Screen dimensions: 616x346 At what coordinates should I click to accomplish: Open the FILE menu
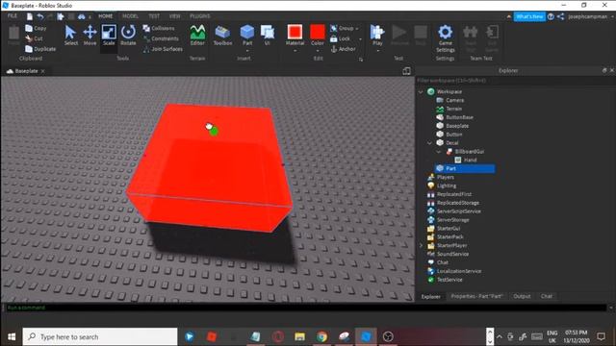13,16
